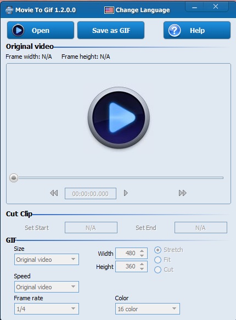Open the Frame rate 1/4 dropdown
The width and height of the screenshot is (236, 320).
pyautogui.click(x=47, y=309)
